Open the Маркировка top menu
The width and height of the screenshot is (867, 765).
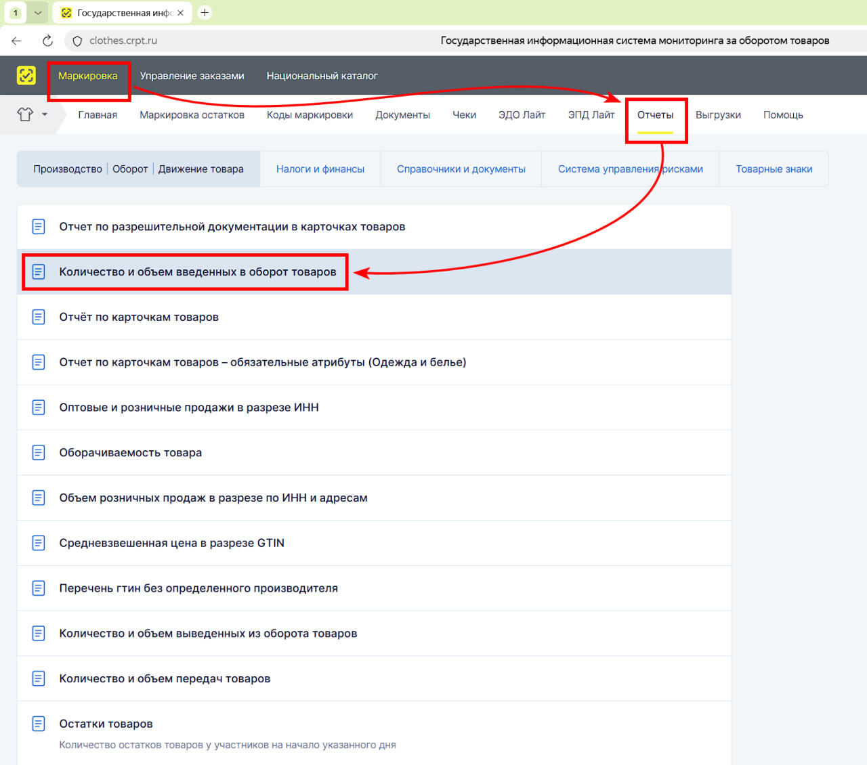click(88, 76)
